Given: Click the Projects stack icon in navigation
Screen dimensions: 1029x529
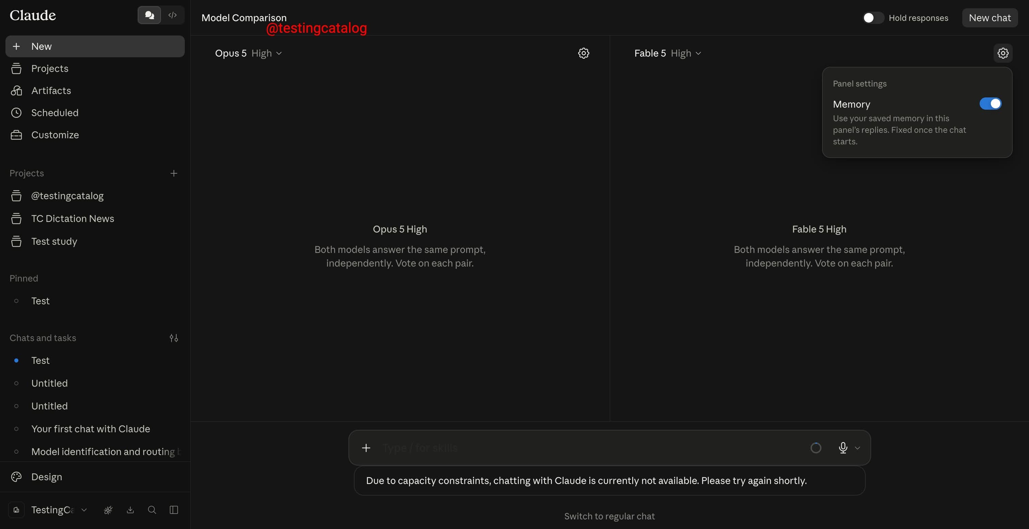Looking at the screenshot, I should [x=16, y=68].
